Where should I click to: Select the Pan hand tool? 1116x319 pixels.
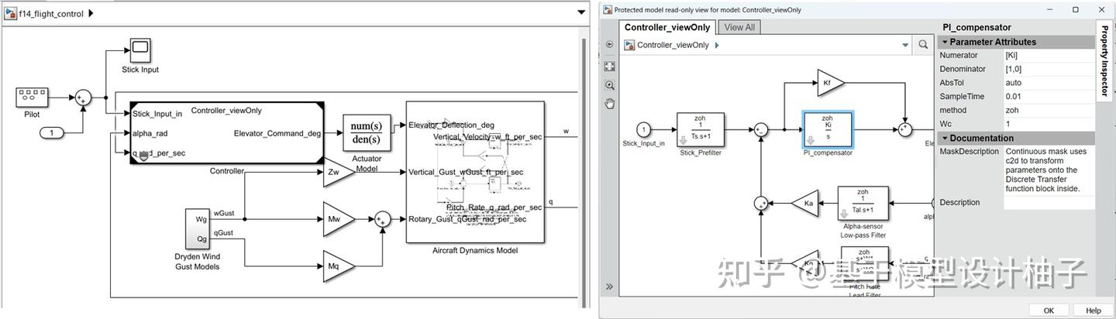pos(610,104)
